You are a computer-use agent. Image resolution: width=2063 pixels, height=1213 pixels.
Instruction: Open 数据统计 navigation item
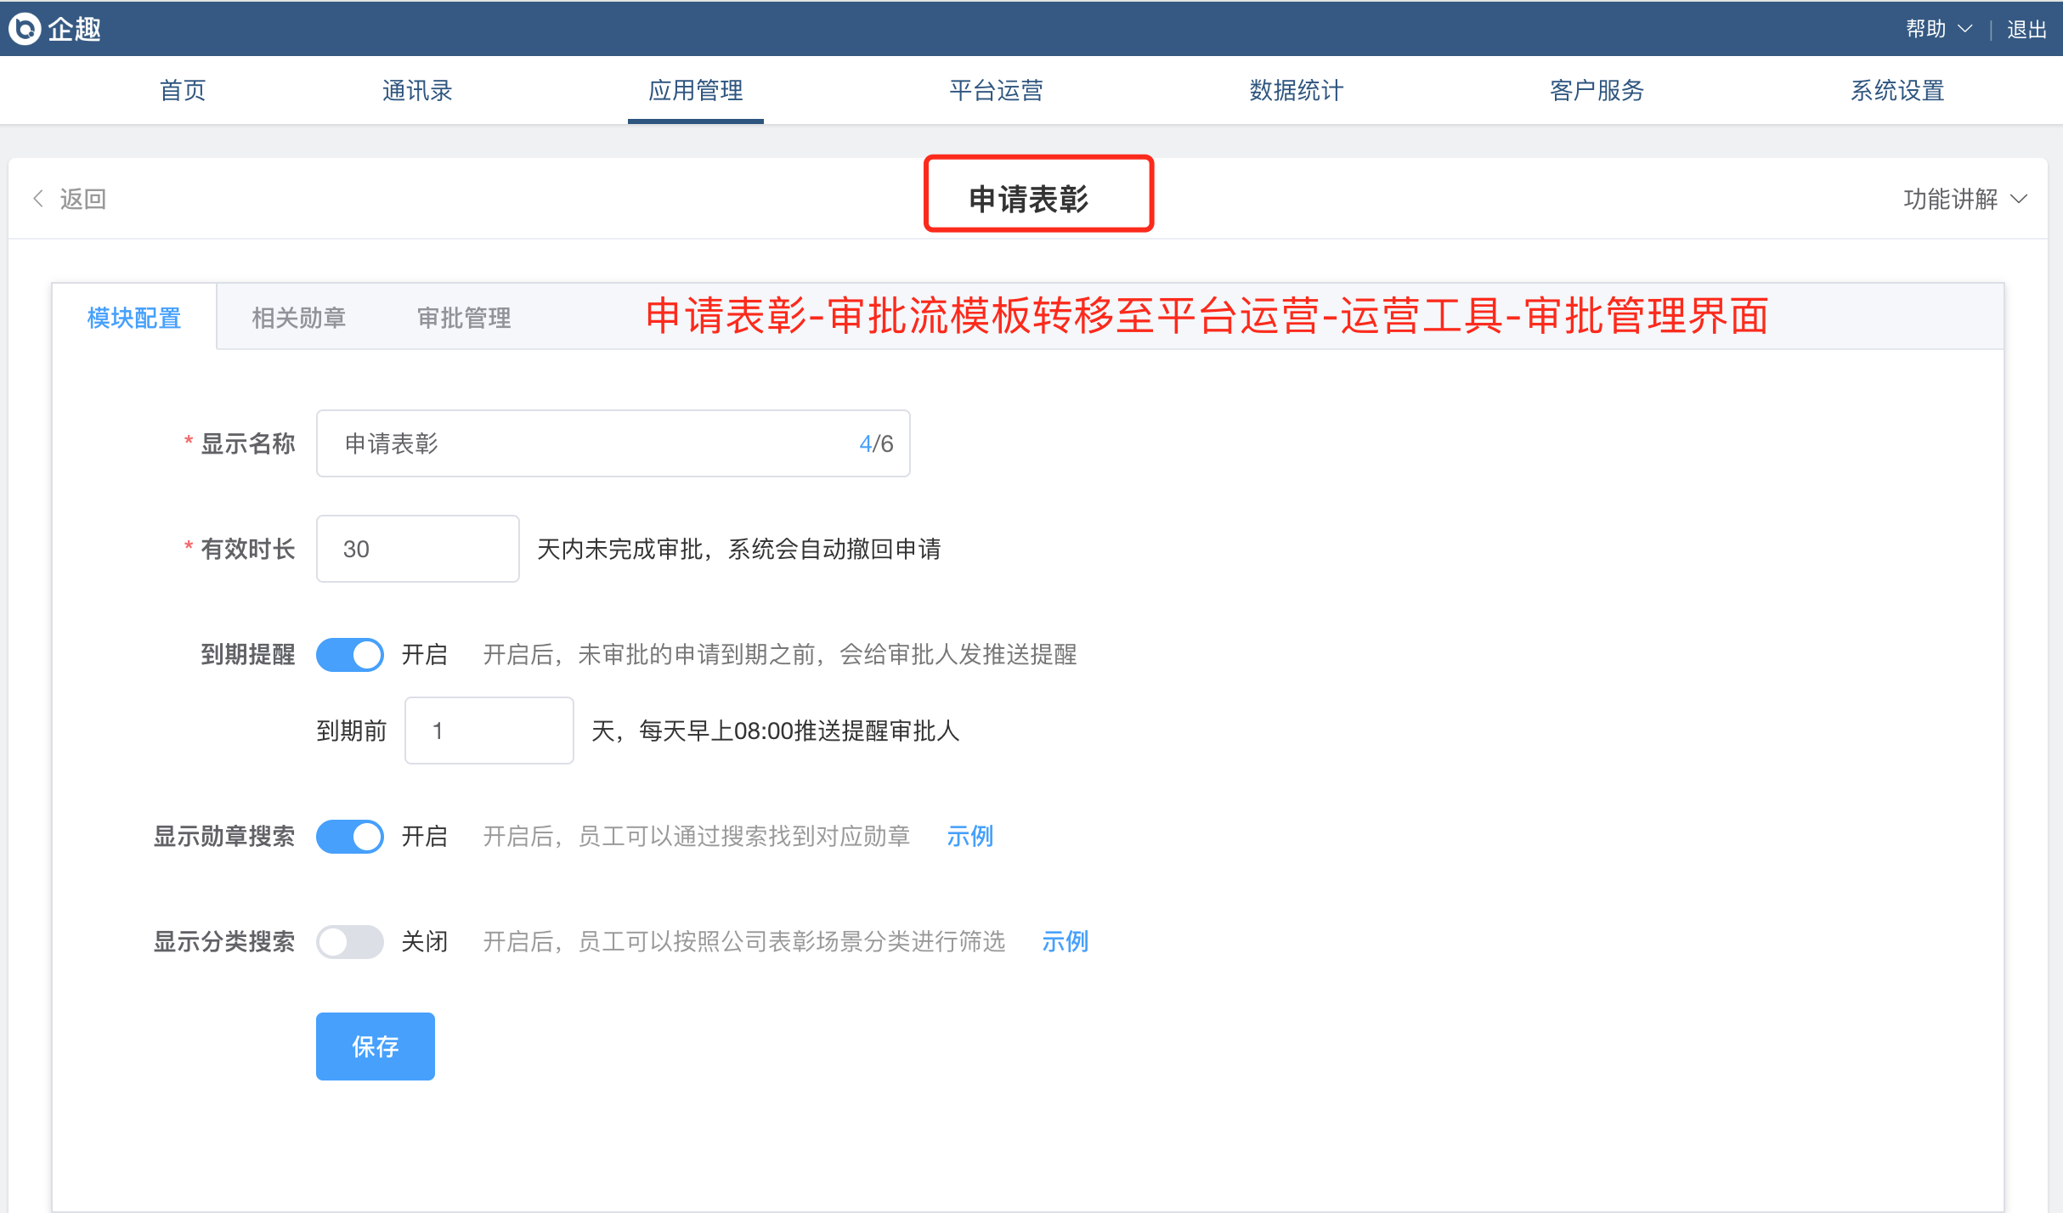[x=1297, y=90]
